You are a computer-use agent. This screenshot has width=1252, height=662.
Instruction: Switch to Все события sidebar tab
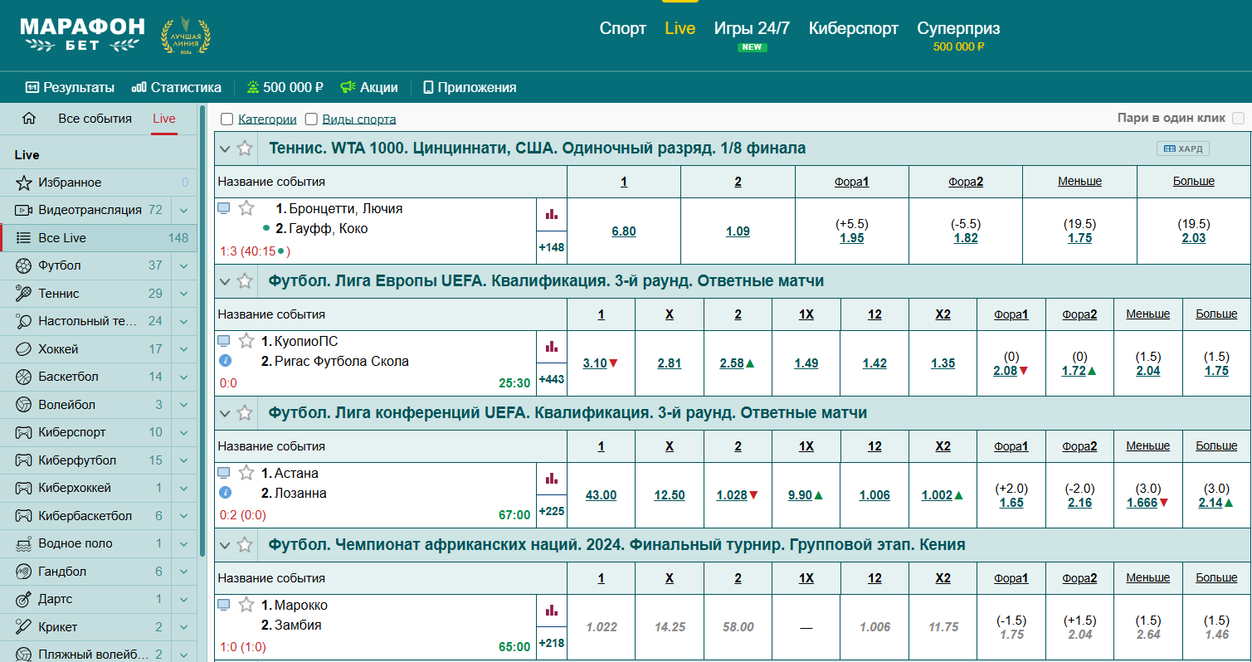tap(95, 119)
